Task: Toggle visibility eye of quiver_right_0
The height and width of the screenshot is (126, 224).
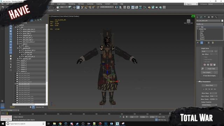Action: click(20, 34)
